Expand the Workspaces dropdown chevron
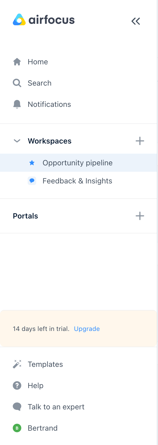 (x=17, y=141)
